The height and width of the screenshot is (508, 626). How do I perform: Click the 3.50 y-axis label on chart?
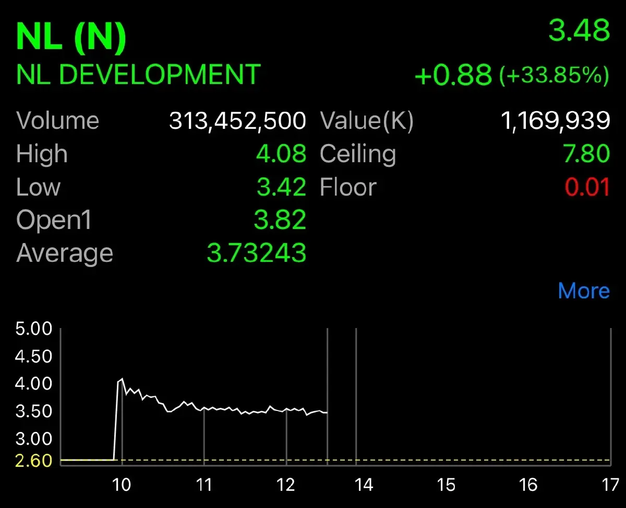click(34, 412)
